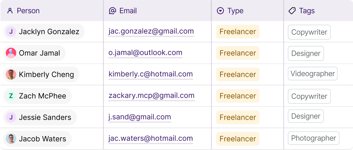Viewport: 353px width, 150px height.
Task: Open the o.jamal@outlook.com email link
Action: [145, 53]
